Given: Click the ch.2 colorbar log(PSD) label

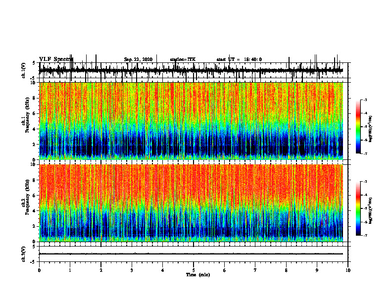Looking at the screenshot, I should click(370, 210).
